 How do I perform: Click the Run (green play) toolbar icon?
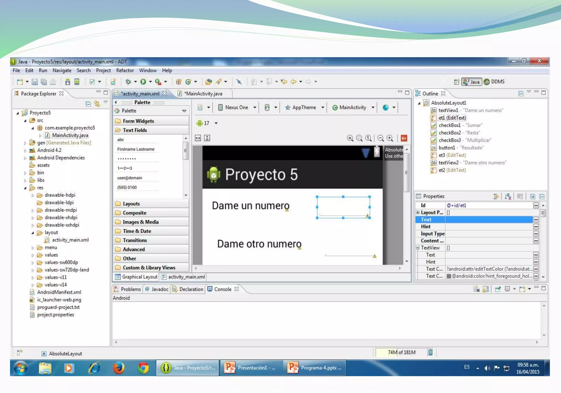click(x=143, y=82)
